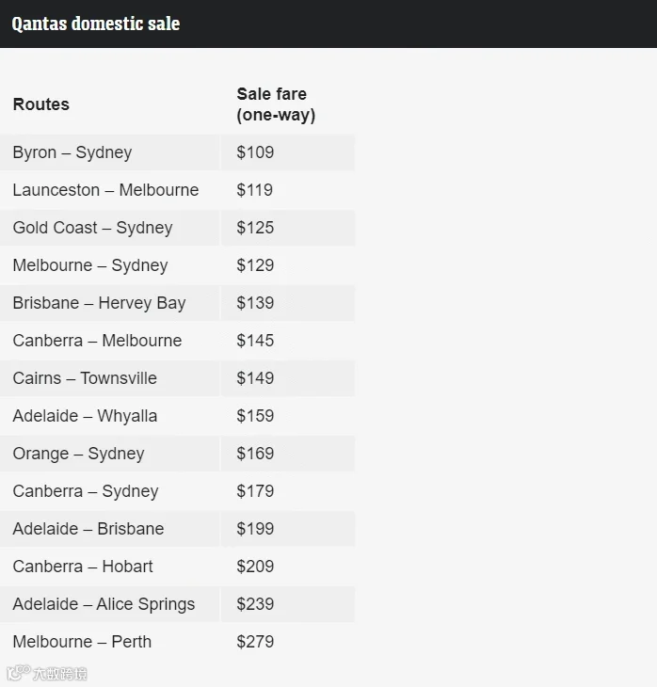Image resolution: width=657 pixels, height=687 pixels.
Task: Select the Canberra – Melbourne route
Action: [x=97, y=341]
